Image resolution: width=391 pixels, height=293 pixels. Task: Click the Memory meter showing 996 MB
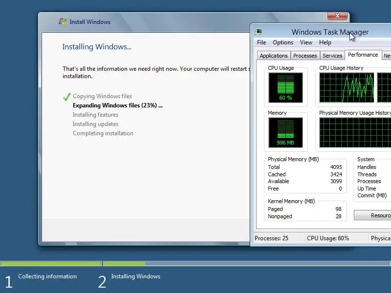click(285, 132)
